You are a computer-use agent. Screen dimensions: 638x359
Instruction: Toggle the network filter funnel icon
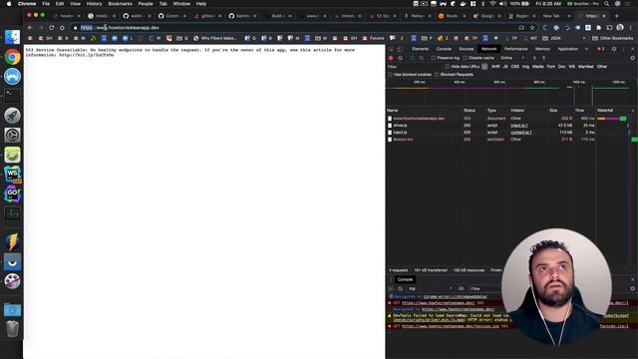[412, 58]
